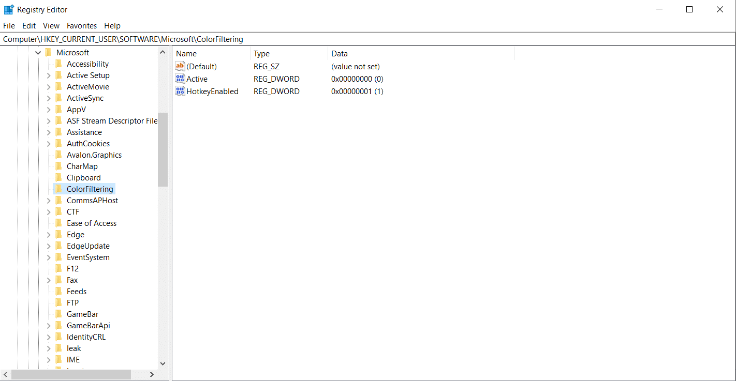
Task: Click the '(value not set)' data cell
Action: (x=356, y=66)
